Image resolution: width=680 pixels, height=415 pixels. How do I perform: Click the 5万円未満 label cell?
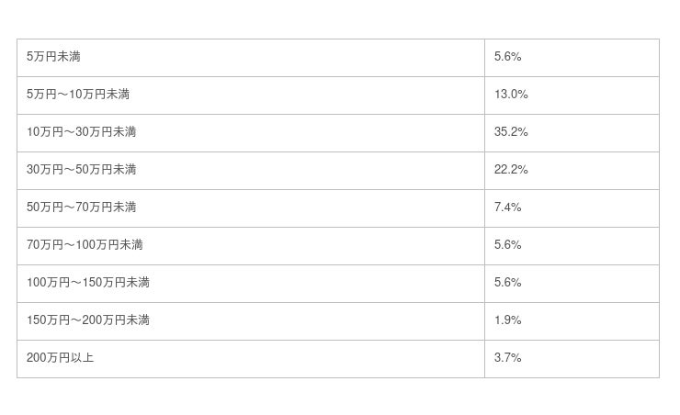pos(54,57)
